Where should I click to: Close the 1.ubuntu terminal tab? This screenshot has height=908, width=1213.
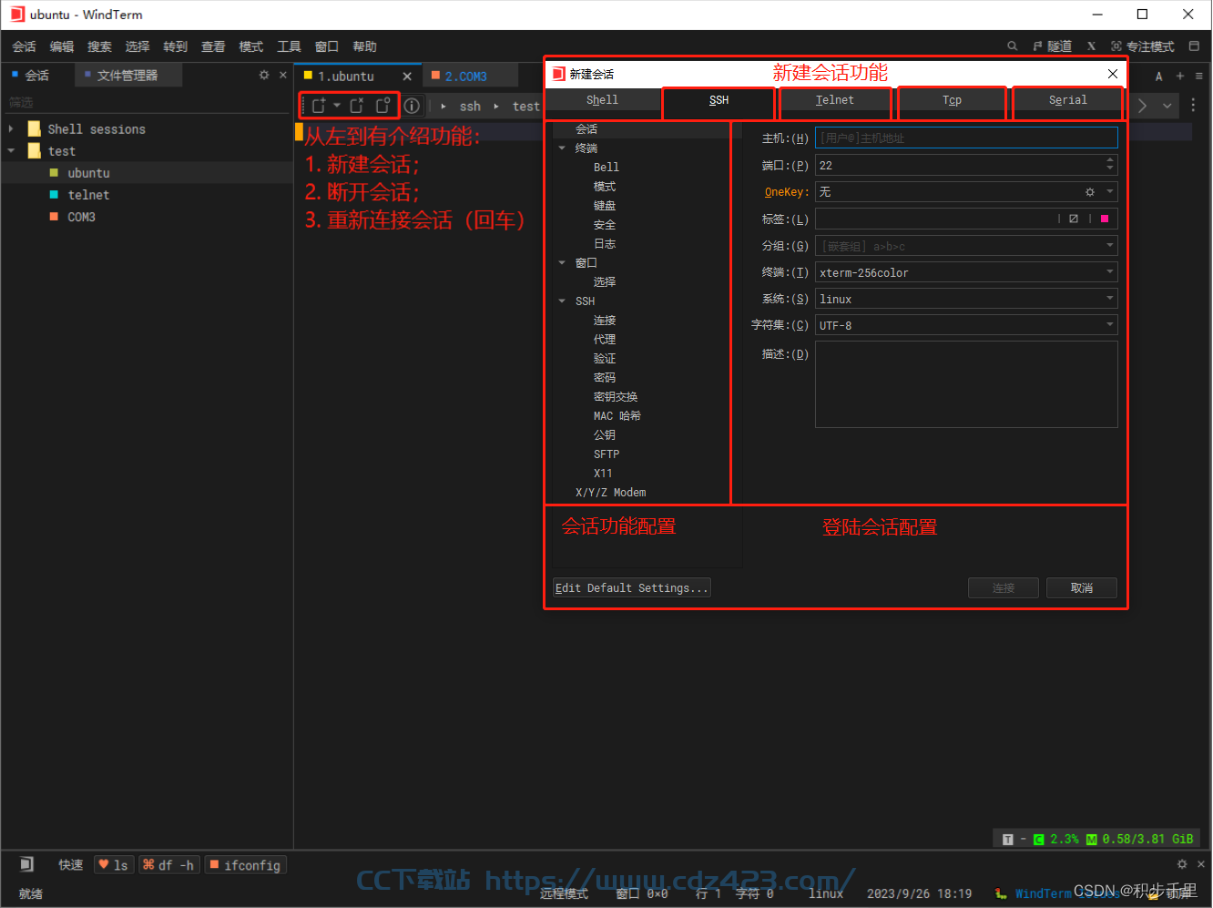pos(407,77)
